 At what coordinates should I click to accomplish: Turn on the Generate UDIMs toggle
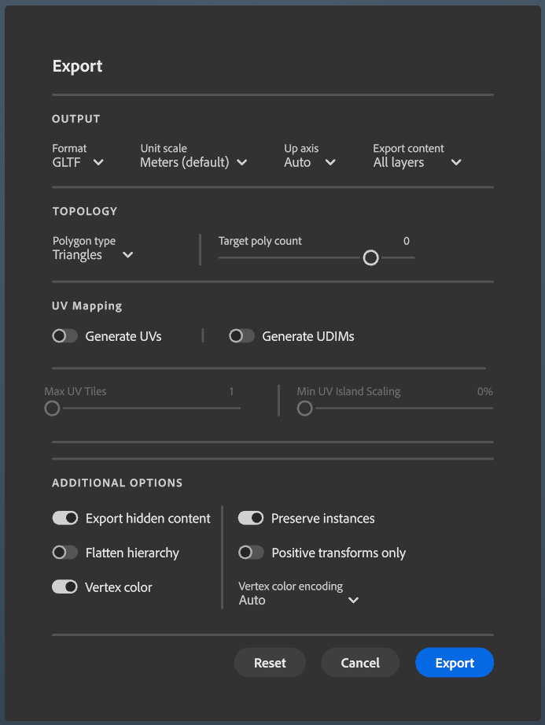(241, 336)
